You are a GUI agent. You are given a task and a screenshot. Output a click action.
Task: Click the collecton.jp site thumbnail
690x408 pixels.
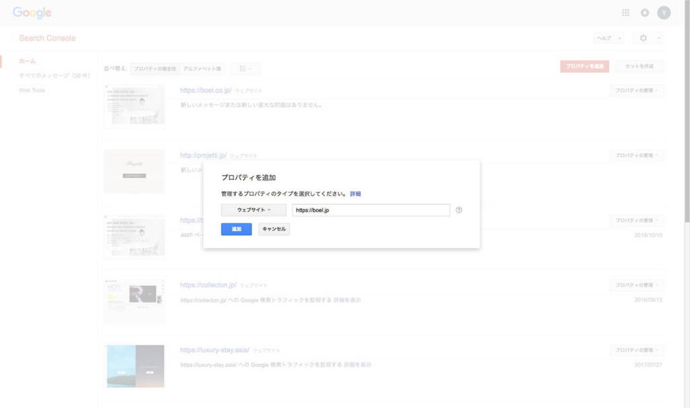(x=135, y=301)
